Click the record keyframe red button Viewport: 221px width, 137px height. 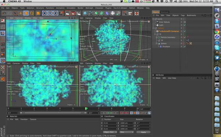(x=121, y=113)
